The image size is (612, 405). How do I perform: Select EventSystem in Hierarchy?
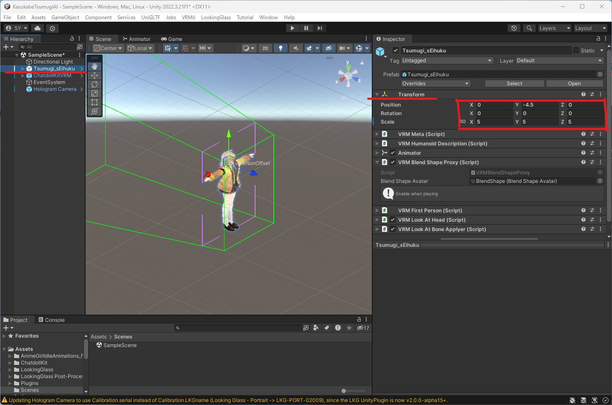(49, 82)
